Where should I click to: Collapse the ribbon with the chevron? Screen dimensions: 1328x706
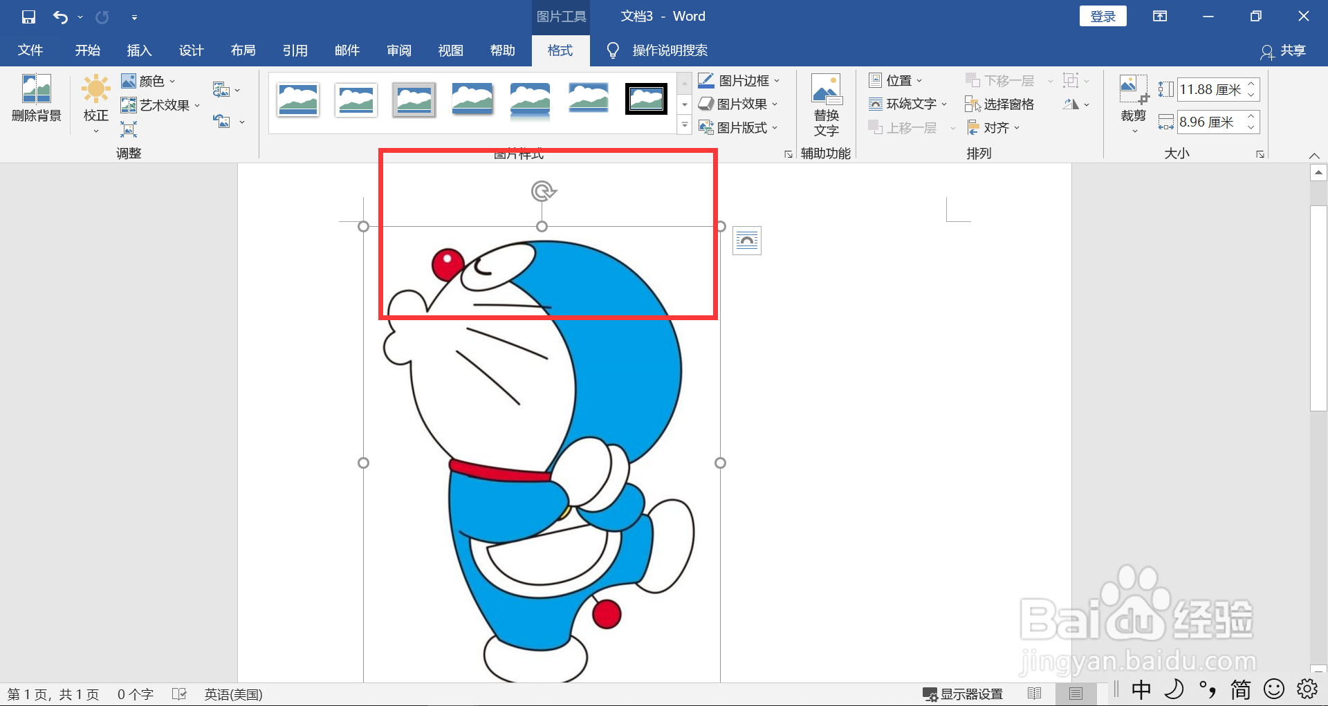[1314, 155]
